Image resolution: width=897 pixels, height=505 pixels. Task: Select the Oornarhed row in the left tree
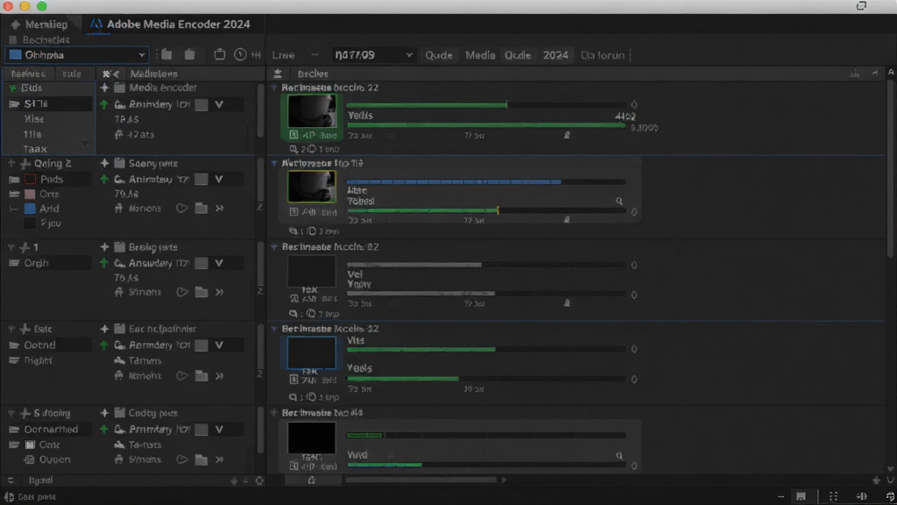tap(48, 429)
